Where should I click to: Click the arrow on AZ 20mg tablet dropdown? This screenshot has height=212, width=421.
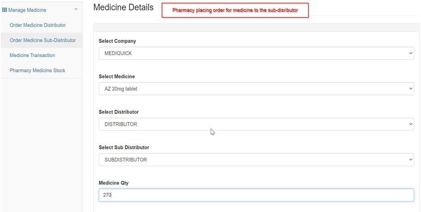[411, 89]
